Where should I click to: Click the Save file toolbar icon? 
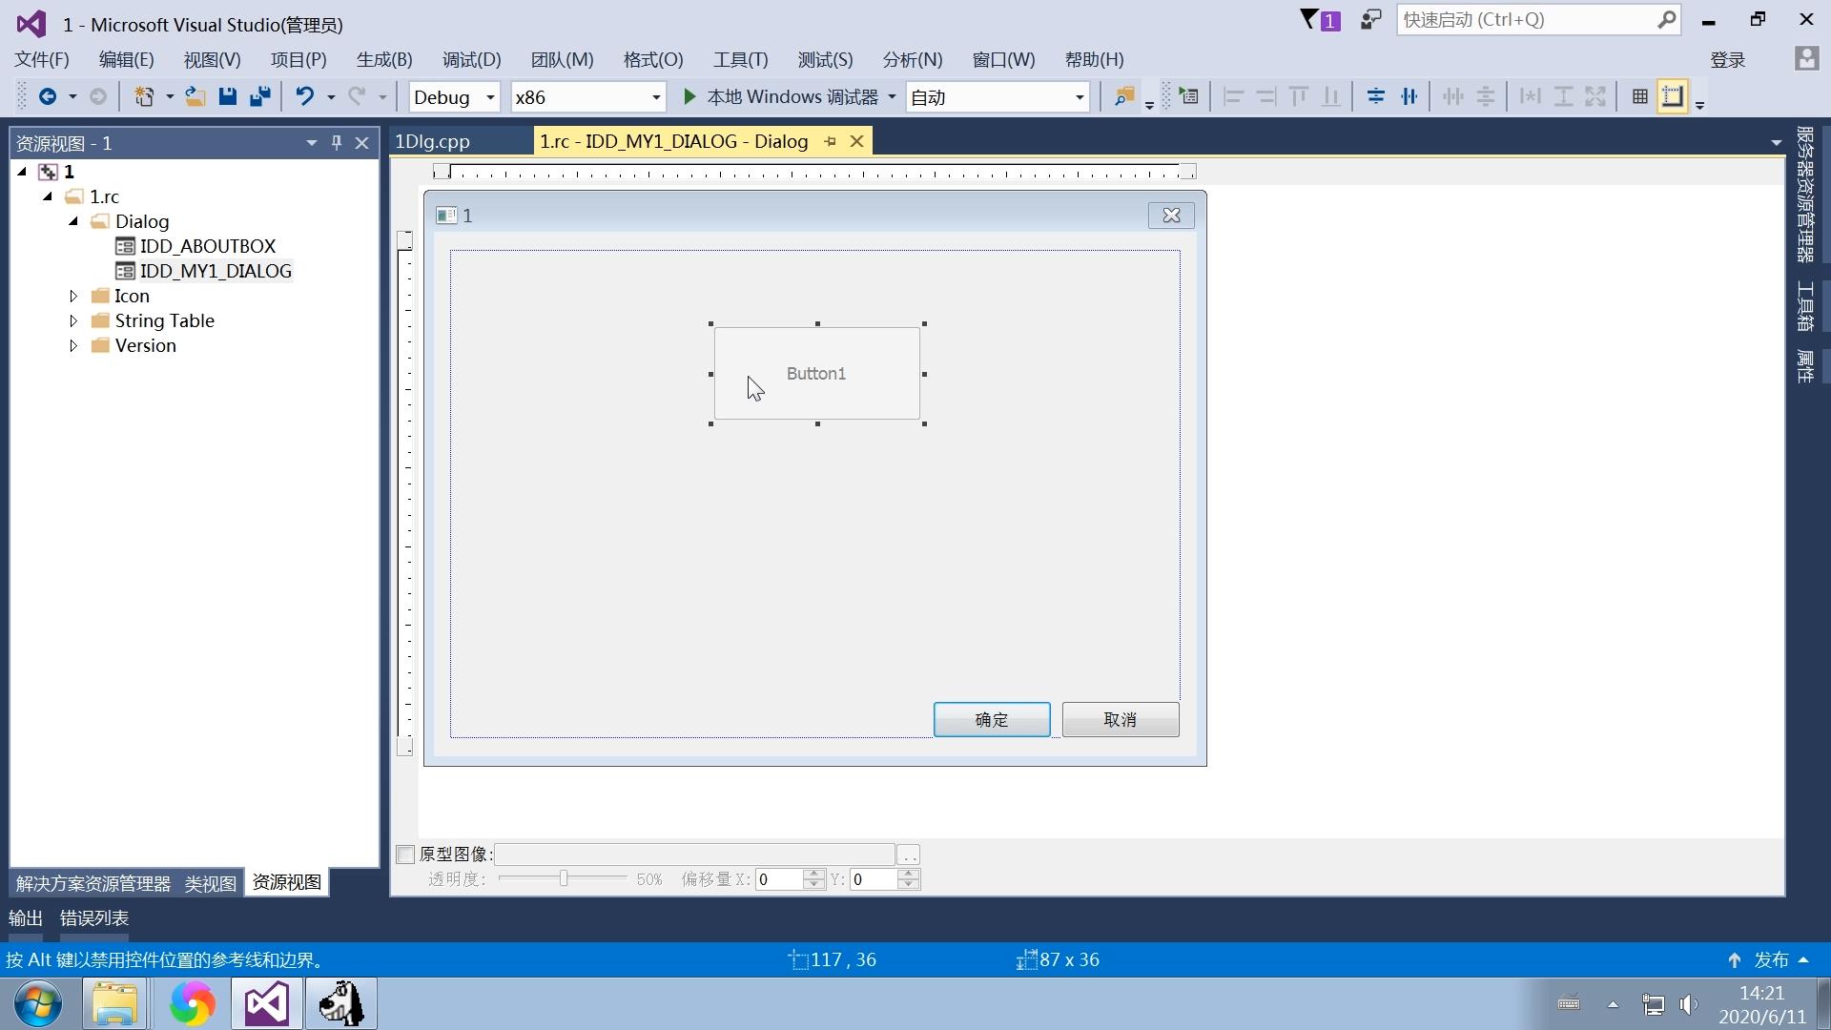227,96
